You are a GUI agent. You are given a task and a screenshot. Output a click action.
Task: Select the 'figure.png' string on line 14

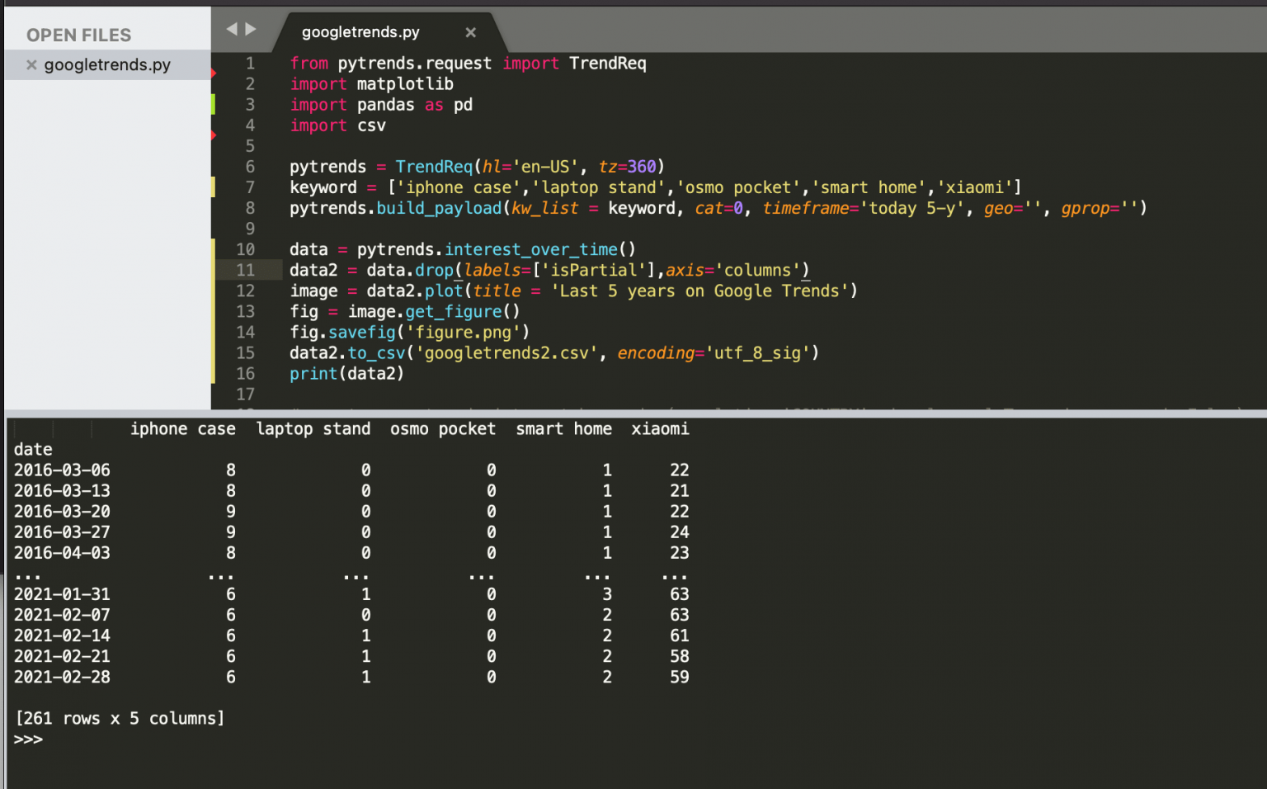click(x=464, y=332)
